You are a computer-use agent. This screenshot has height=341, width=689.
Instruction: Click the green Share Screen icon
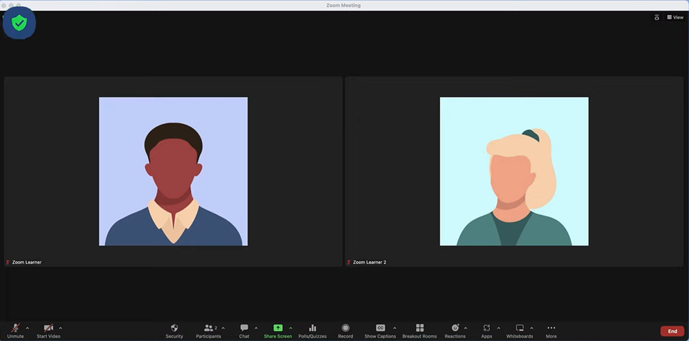[x=278, y=328]
